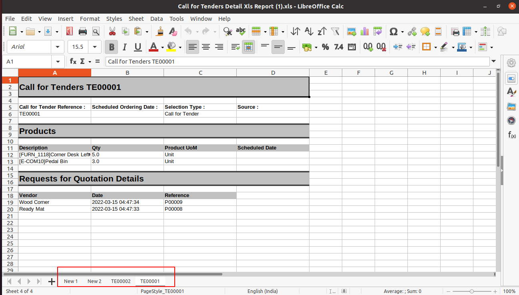Image resolution: width=519 pixels, height=295 pixels.
Task: Select Clone Formatting paintbrush
Action: pos(160,32)
